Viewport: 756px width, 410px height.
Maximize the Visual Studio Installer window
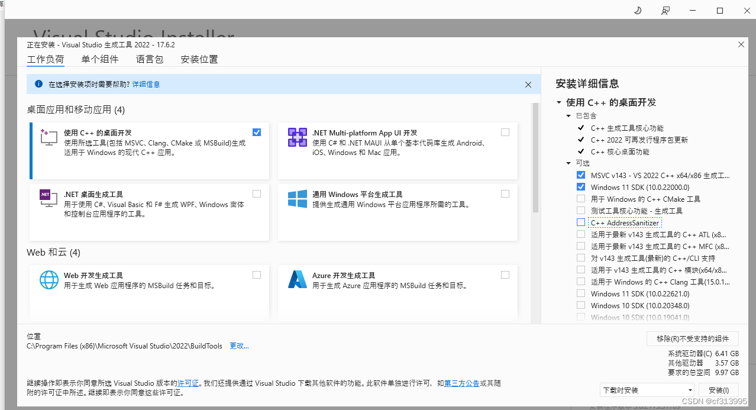pos(720,10)
